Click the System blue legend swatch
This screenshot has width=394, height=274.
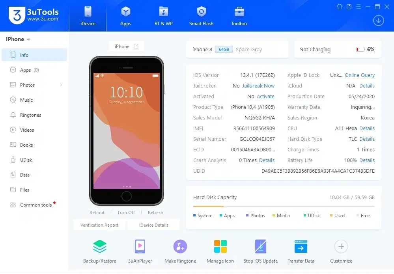(x=194, y=216)
